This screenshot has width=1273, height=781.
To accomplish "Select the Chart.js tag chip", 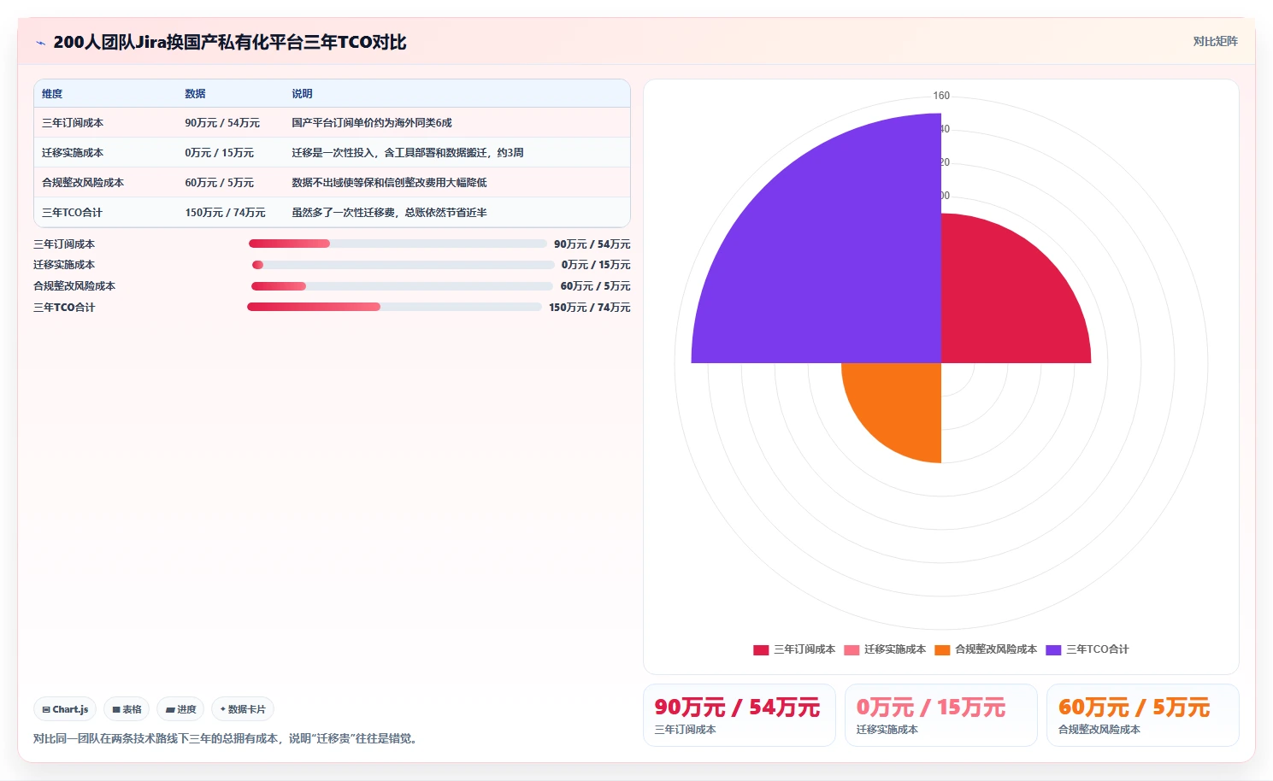I will [65, 709].
